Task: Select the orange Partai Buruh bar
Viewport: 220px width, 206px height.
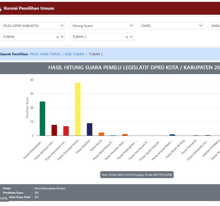Action: click(101, 134)
